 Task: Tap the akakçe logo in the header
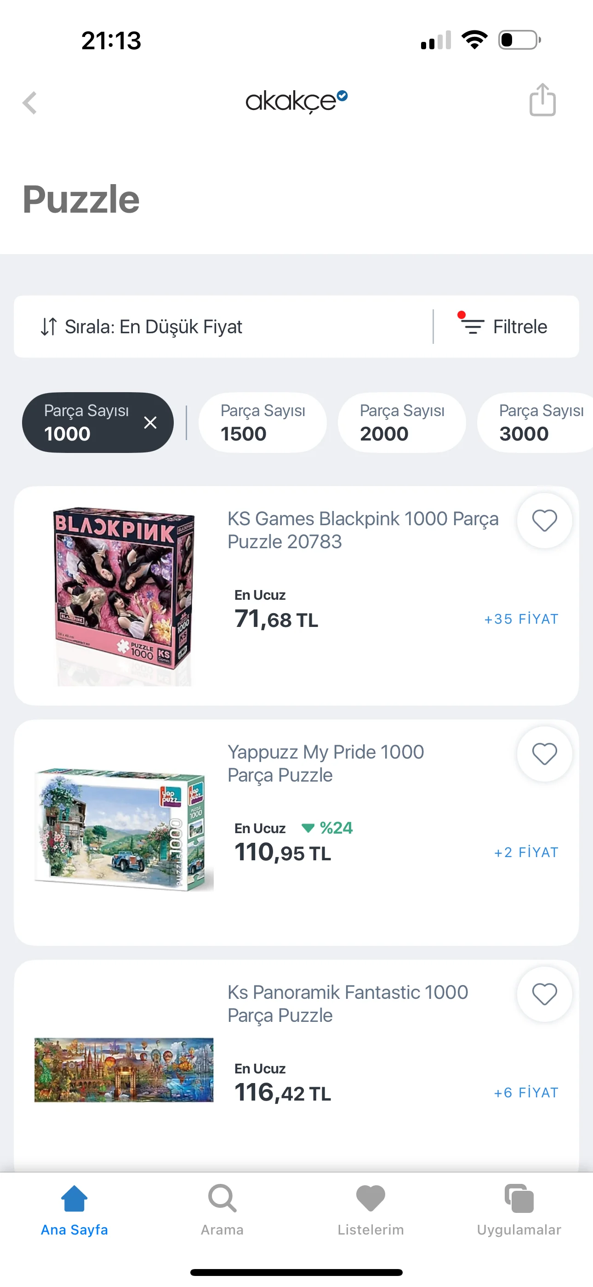[x=296, y=101]
